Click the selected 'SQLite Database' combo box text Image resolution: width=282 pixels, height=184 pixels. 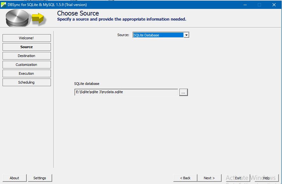[158, 35]
